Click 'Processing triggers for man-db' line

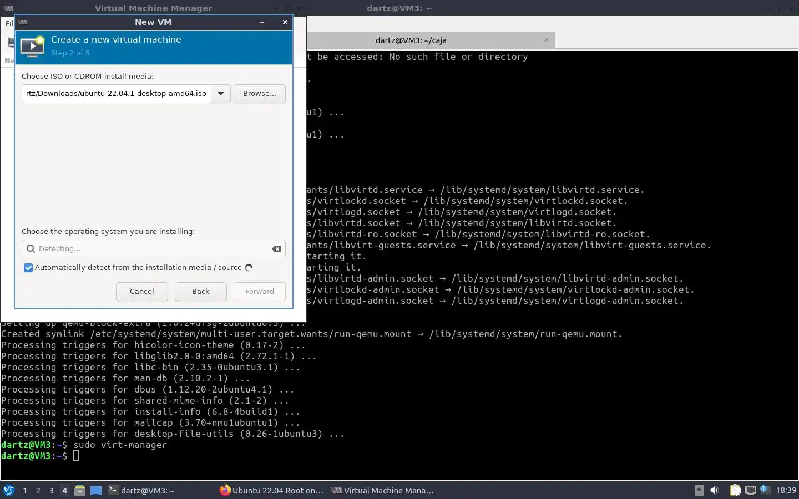click(125, 378)
